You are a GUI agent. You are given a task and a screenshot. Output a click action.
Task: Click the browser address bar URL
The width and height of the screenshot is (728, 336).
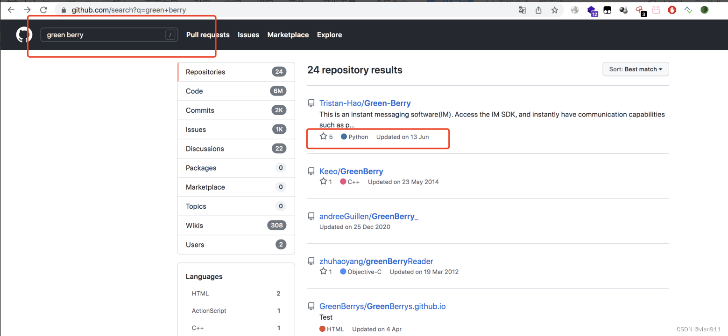[x=129, y=10]
